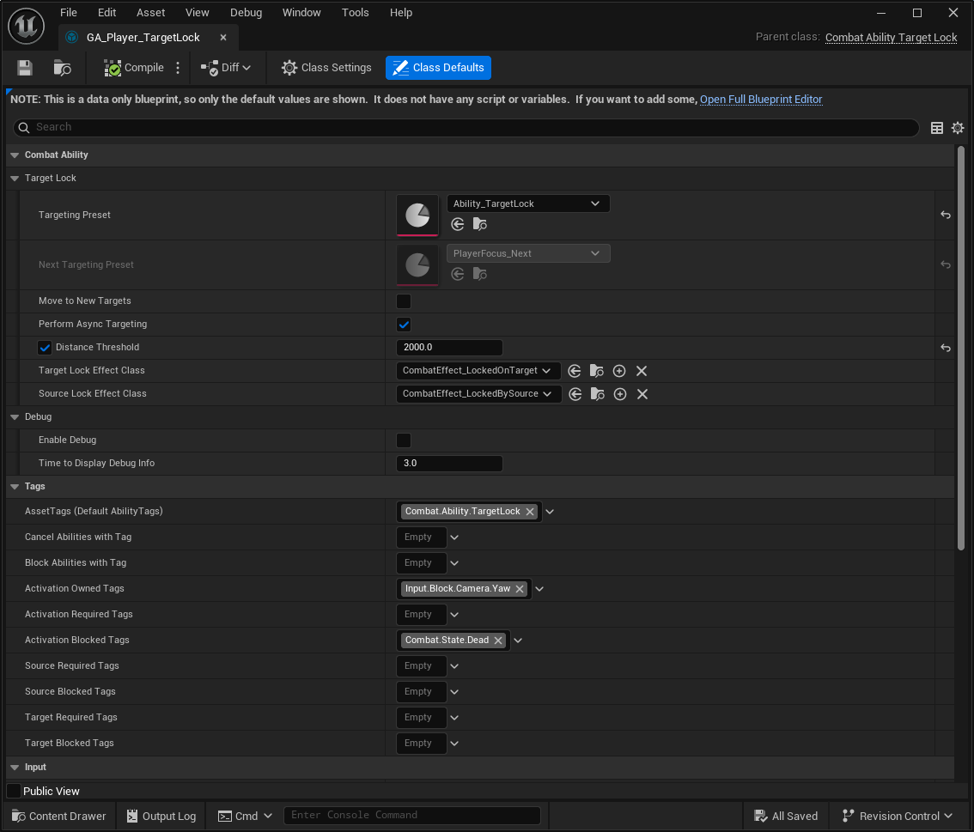Browse to Target Lock Effect Class in content browser
Screen dimensions: 974x832
(x=597, y=371)
